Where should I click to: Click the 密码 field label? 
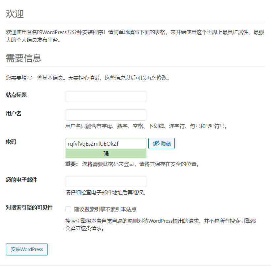click(x=11, y=142)
